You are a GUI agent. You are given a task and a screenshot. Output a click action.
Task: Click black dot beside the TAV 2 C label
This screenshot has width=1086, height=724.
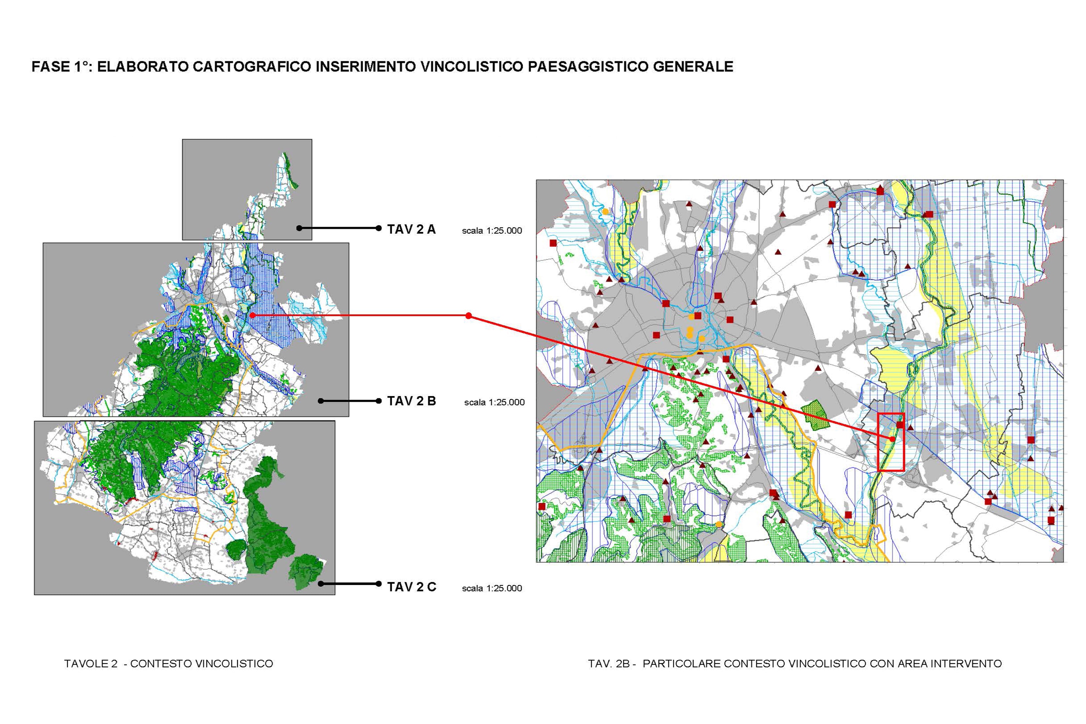[x=379, y=584]
